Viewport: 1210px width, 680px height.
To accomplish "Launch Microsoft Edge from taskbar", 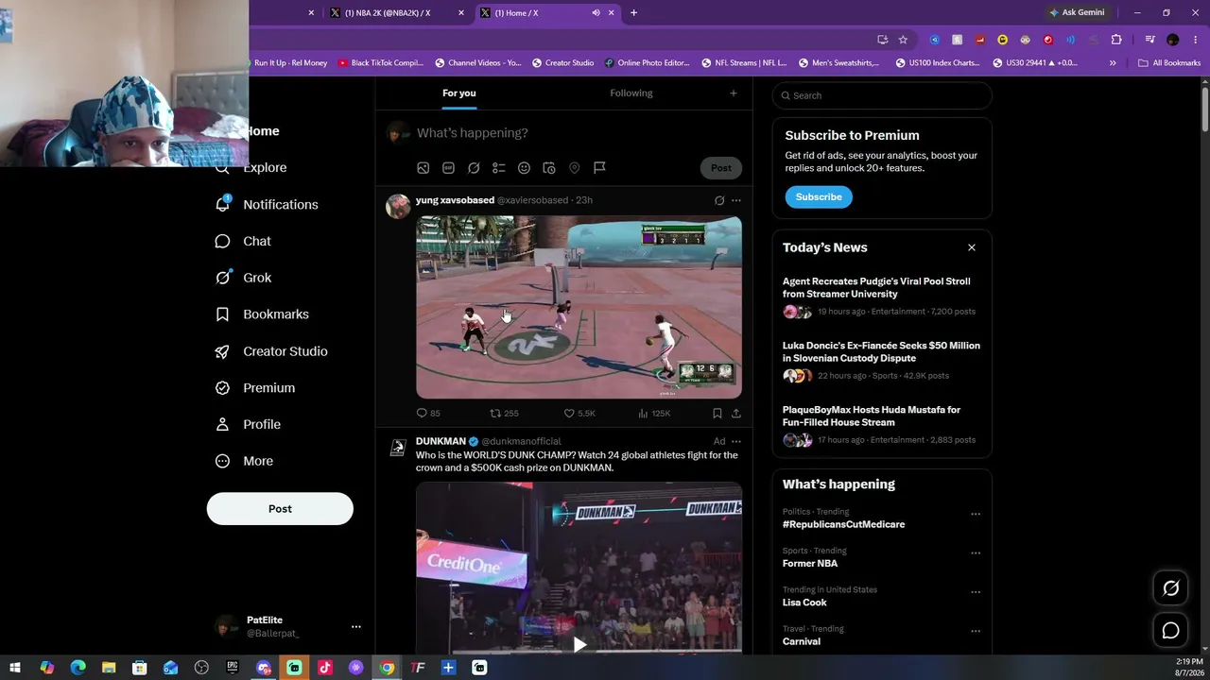I will (x=78, y=668).
